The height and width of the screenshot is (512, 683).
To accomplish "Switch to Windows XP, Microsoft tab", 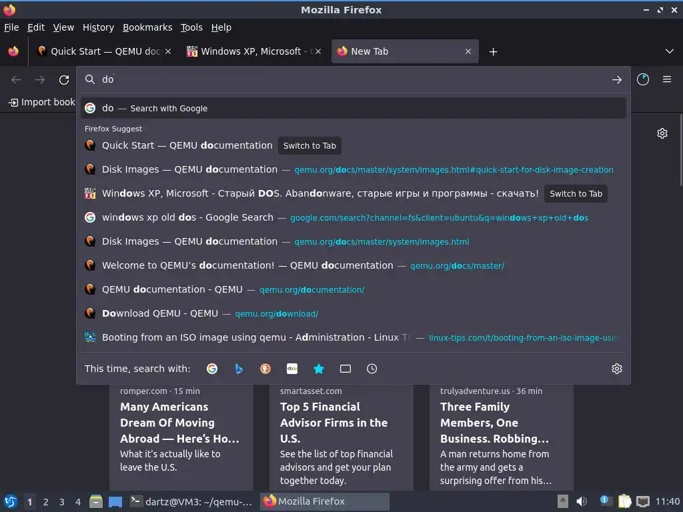I will [254, 51].
